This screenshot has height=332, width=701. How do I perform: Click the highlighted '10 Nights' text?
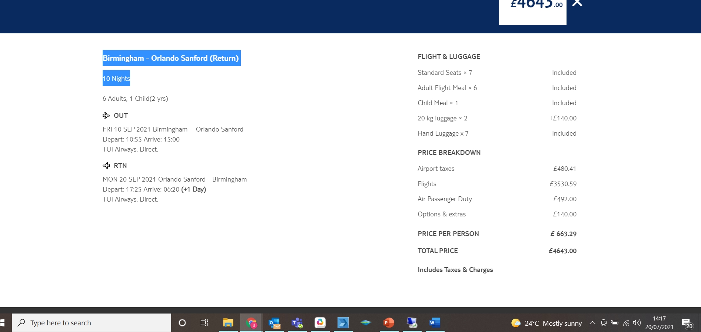(x=116, y=78)
